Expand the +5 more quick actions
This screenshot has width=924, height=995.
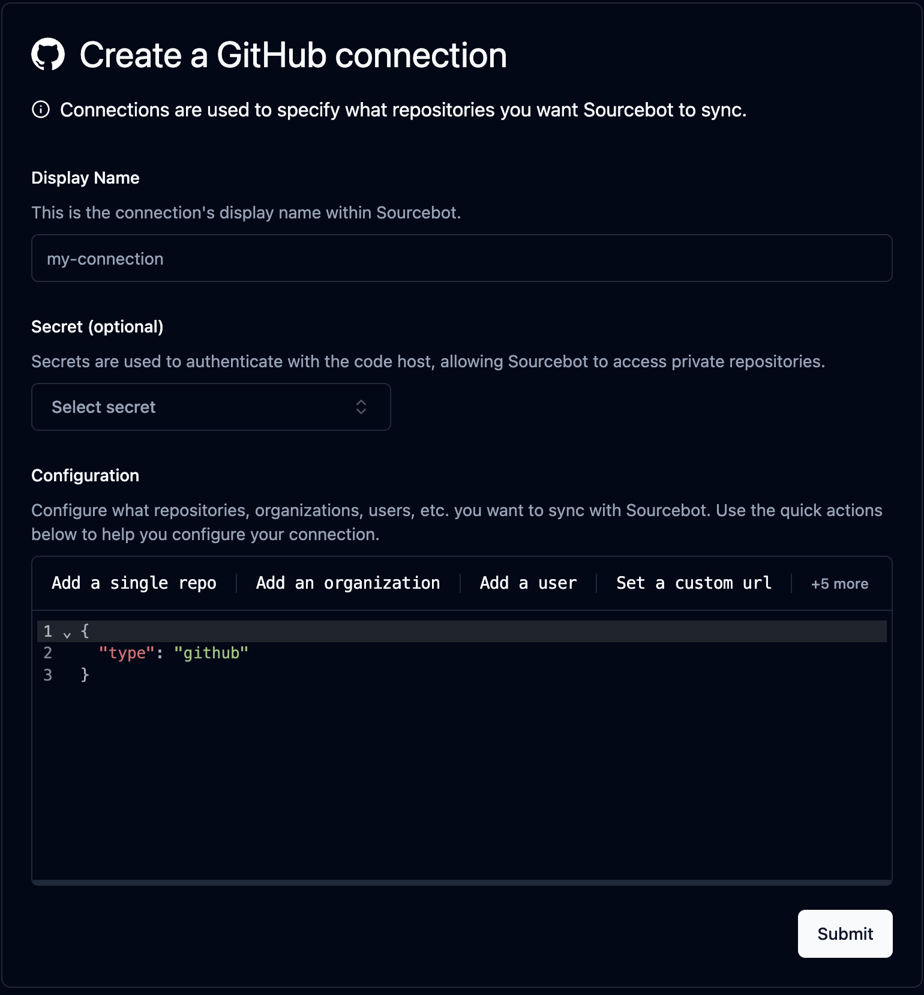[839, 584]
